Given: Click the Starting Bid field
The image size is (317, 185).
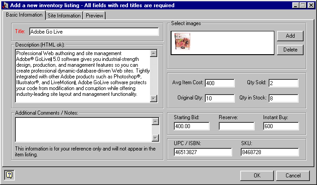Looking at the screenshot, I should click(x=192, y=126).
